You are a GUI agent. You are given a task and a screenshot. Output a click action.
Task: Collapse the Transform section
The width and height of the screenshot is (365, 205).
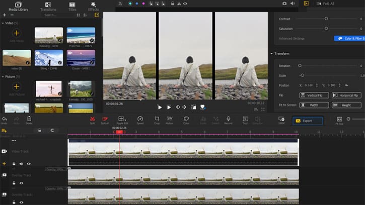click(272, 54)
